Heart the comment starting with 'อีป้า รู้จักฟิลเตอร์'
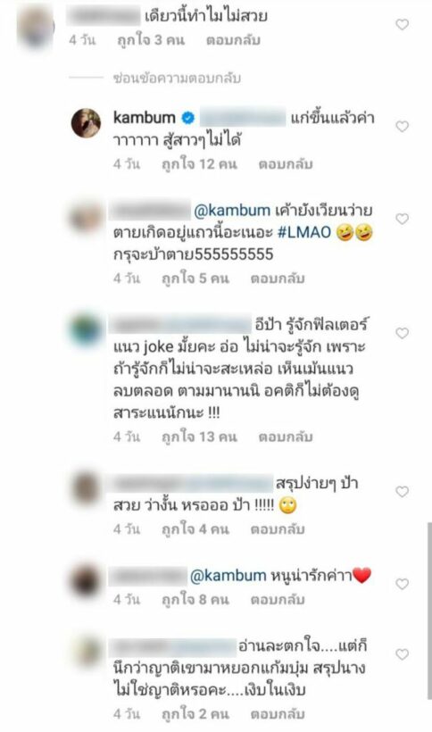 (403, 333)
